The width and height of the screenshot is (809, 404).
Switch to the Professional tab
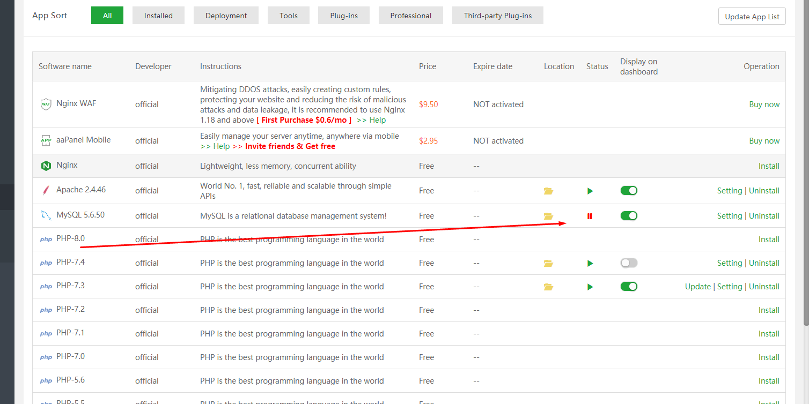pyautogui.click(x=411, y=16)
